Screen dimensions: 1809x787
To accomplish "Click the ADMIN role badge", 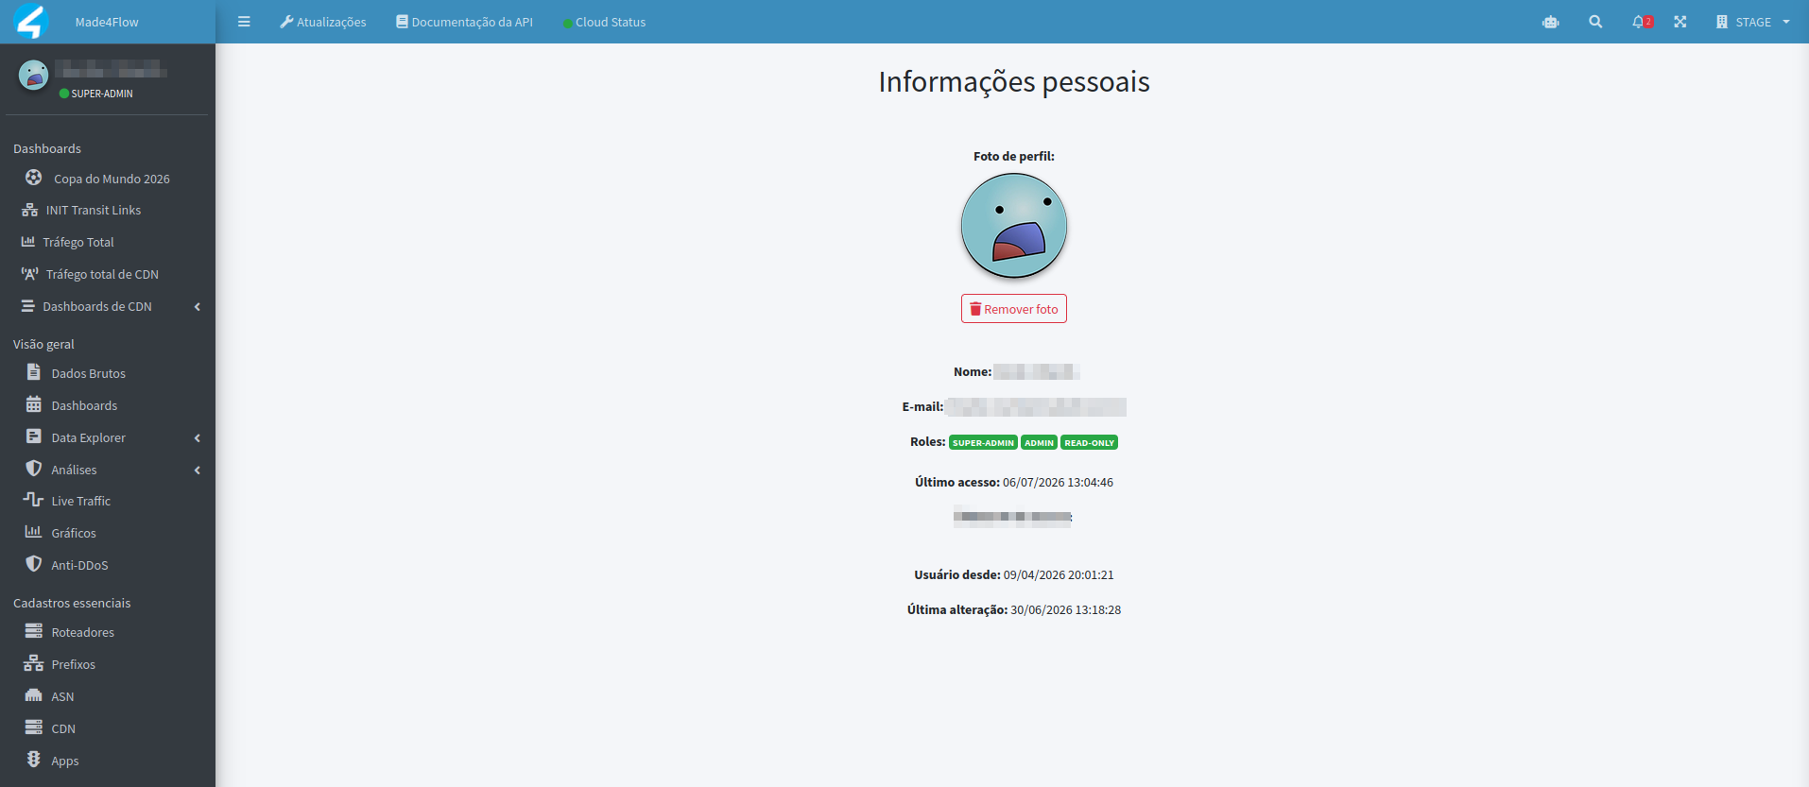I will tap(1039, 442).
